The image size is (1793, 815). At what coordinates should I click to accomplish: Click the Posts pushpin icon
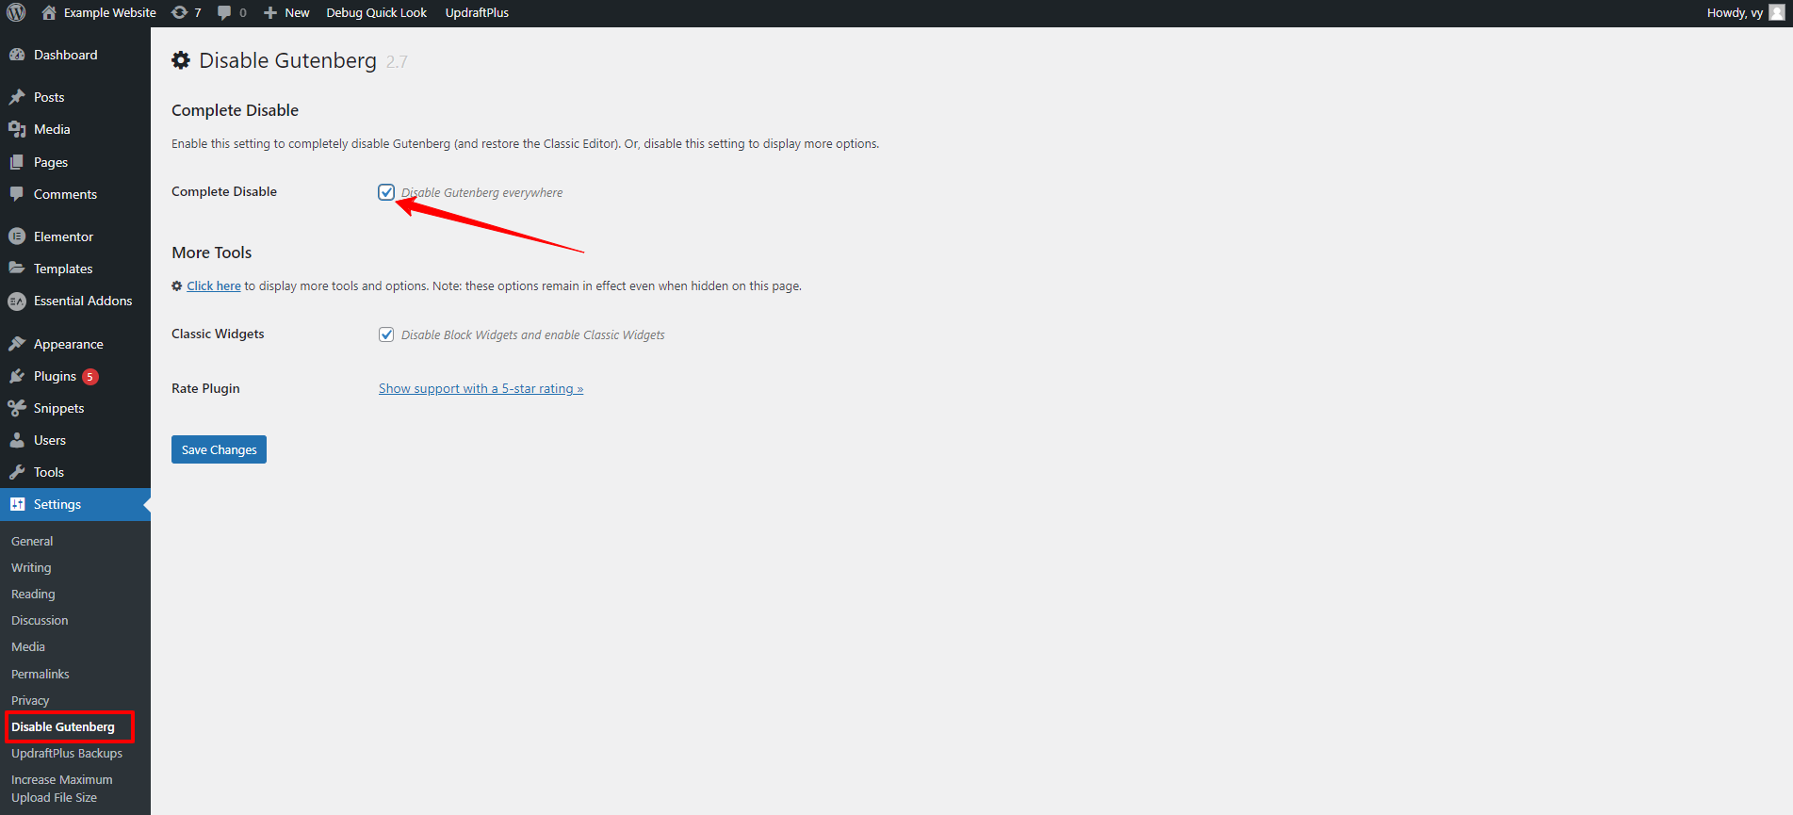(17, 97)
